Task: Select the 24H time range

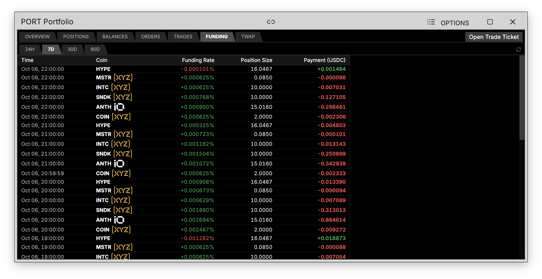Action: [30, 49]
